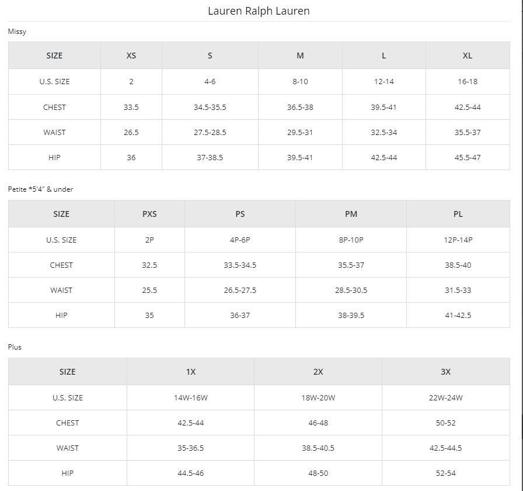Image resolution: width=523 pixels, height=491 pixels.
Task: Select the 2X column header
Action: 318,372
